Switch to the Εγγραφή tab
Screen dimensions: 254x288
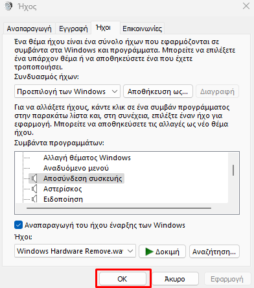coord(73,29)
